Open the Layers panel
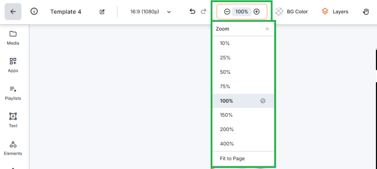377x169 pixels. click(x=335, y=11)
